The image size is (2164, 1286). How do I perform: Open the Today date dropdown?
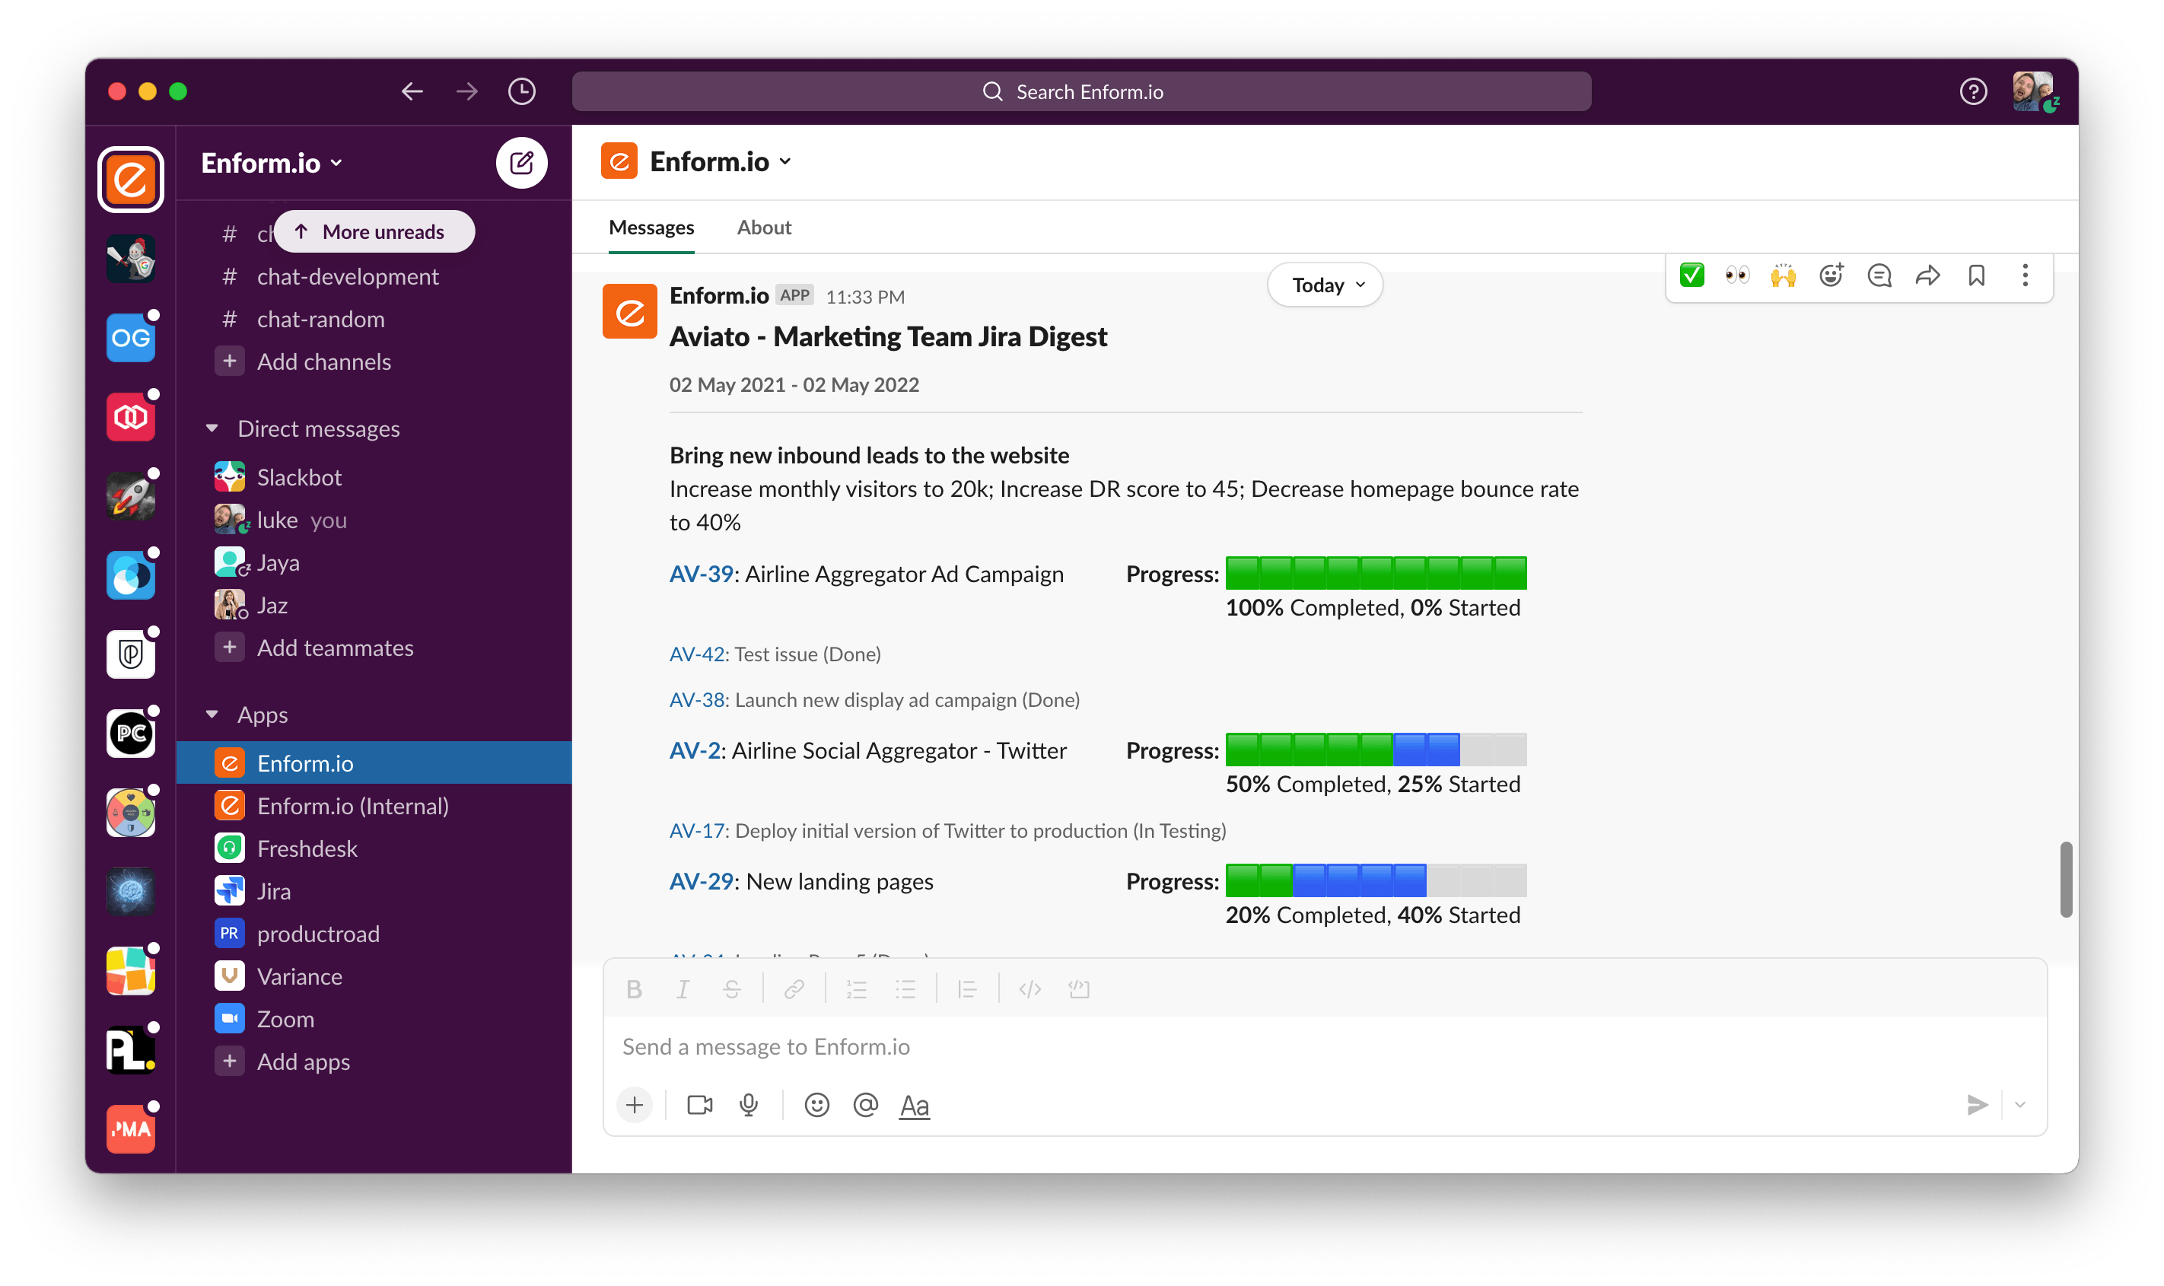pos(1325,285)
